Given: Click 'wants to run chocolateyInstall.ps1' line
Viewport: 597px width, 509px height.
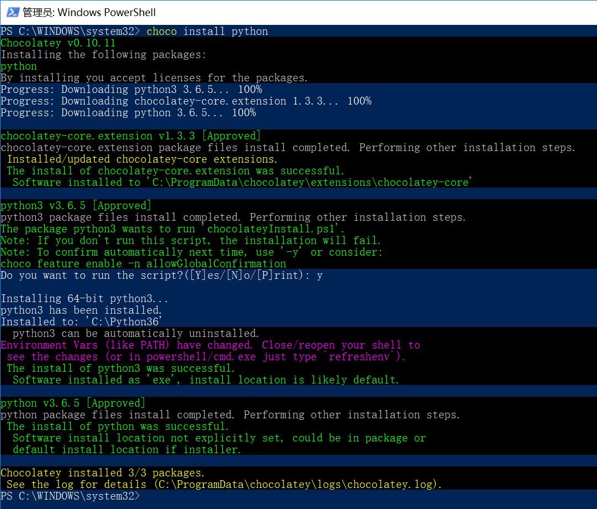Looking at the screenshot, I should (x=172, y=229).
